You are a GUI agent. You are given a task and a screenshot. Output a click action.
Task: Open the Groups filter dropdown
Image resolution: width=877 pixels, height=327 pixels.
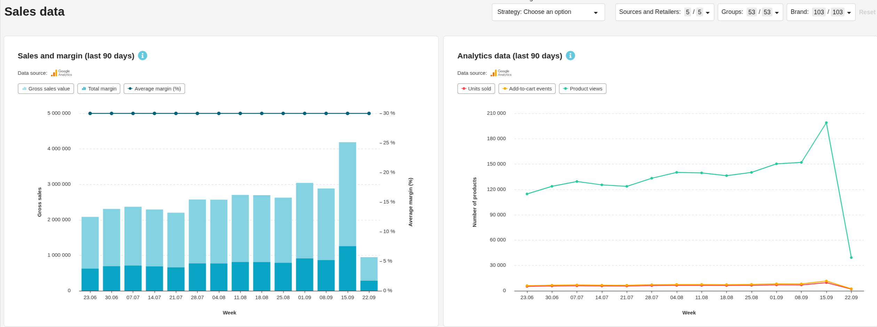750,12
